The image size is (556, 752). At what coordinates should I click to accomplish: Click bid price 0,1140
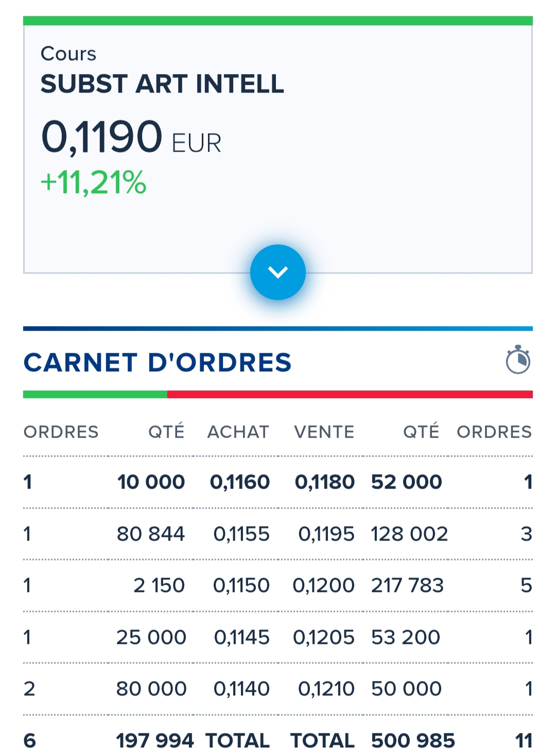tap(241, 689)
